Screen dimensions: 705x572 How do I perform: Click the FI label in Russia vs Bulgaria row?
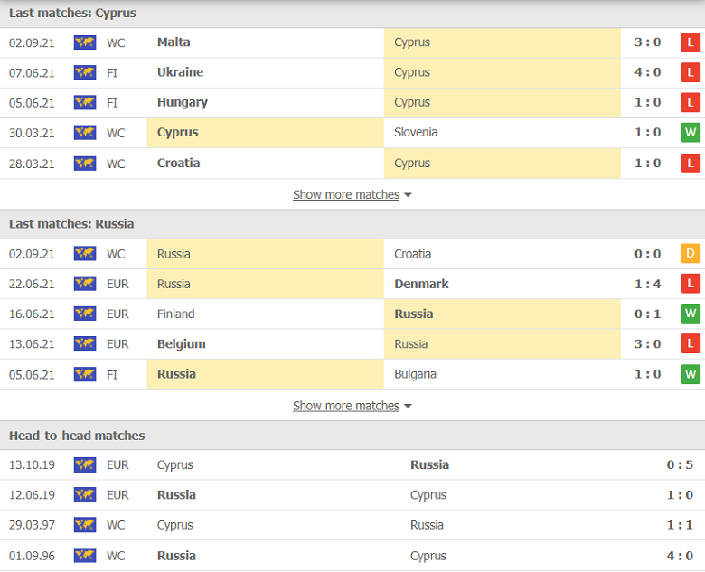pos(112,375)
